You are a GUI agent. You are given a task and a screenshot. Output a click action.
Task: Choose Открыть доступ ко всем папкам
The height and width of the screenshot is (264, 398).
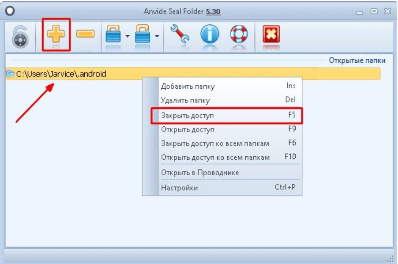tap(215, 157)
